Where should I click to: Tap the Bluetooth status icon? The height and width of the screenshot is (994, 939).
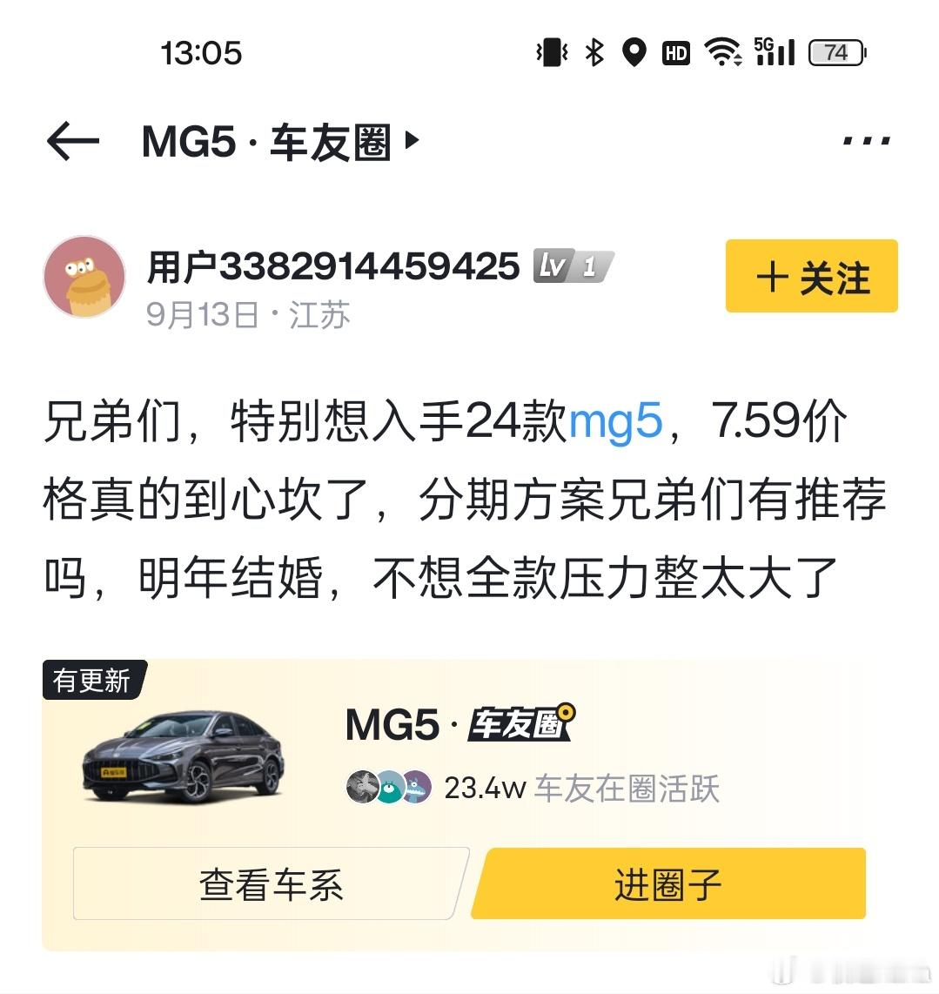pyautogui.click(x=594, y=52)
